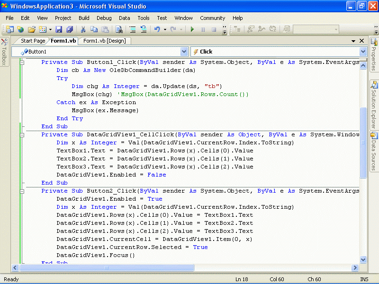The height and width of the screenshot is (284, 379).
Task: Click the Stop Debugging square icon
Action: (x=214, y=29)
